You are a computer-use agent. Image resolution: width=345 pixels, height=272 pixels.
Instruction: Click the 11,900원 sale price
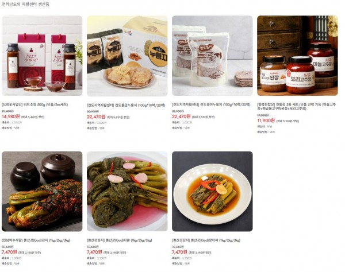tap(266, 121)
